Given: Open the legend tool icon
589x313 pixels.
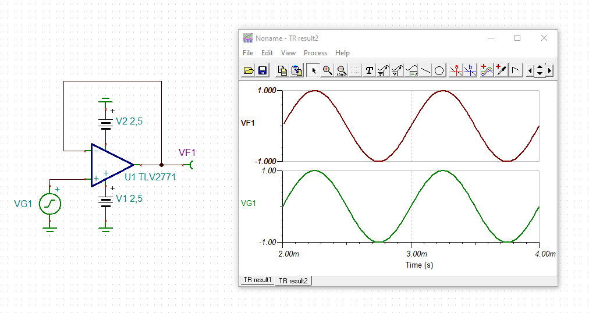Looking at the screenshot, I should 411,70.
